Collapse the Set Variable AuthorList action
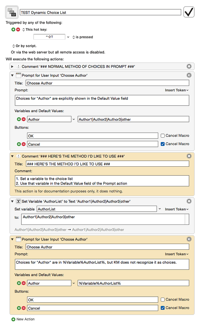The width and height of the screenshot is (200, 327). (12, 202)
